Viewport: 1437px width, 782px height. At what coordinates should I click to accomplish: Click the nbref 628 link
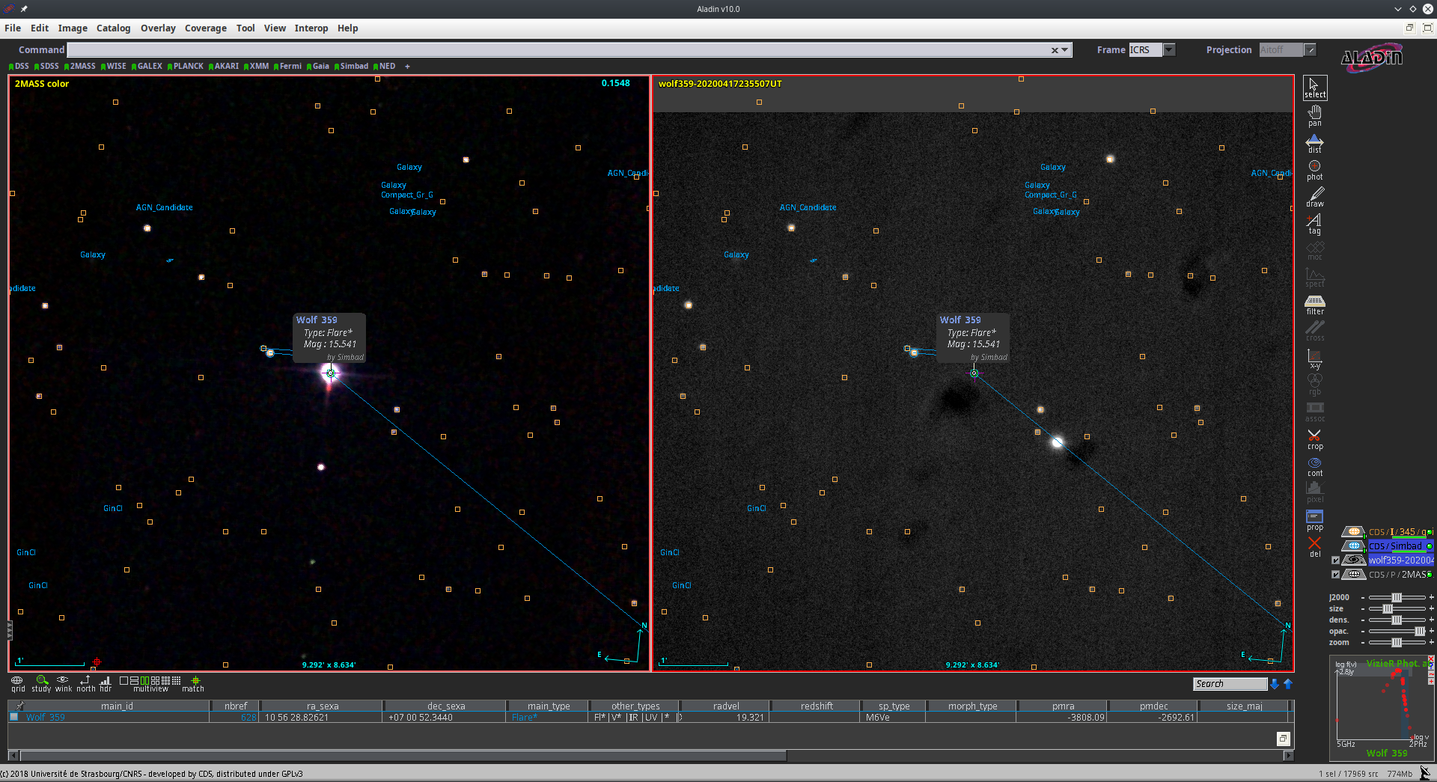pos(248,718)
